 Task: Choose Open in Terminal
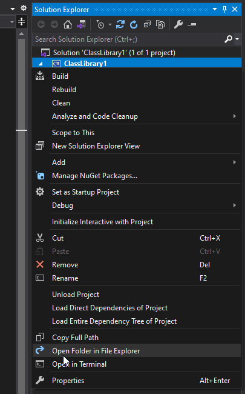[137, 364]
